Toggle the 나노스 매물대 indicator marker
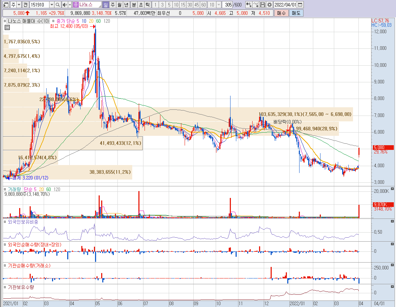This screenshot has width=396, height=307. [5, 21]
